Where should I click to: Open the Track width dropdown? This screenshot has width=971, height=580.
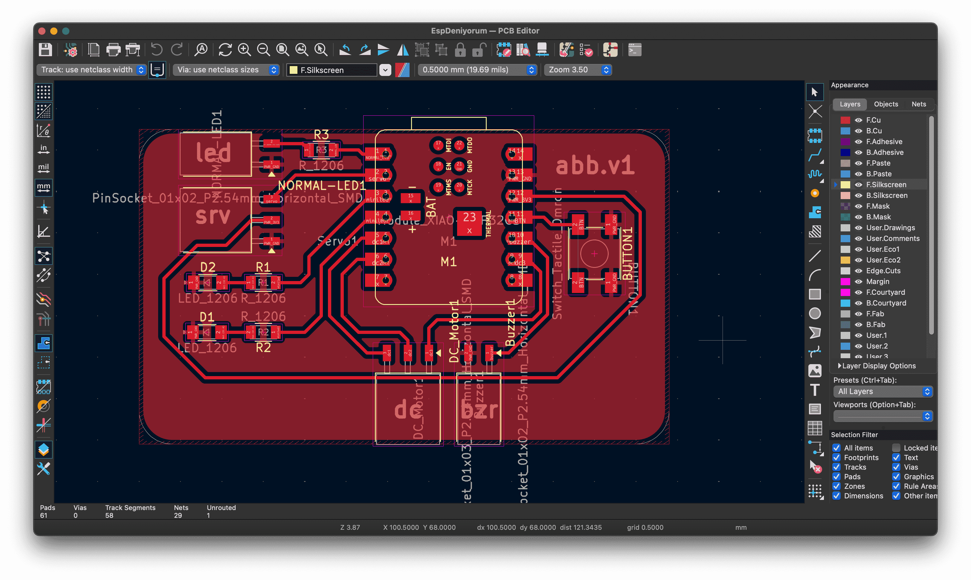click(92, 70)
